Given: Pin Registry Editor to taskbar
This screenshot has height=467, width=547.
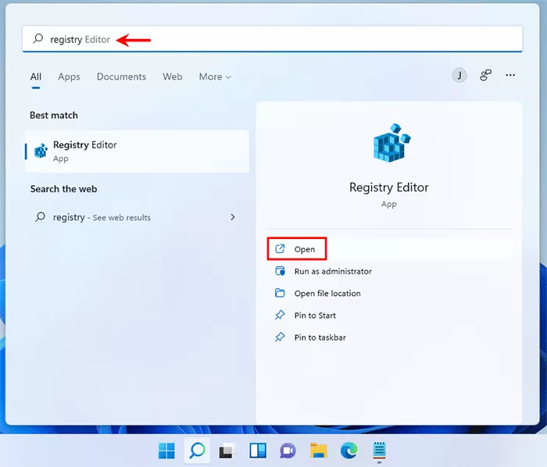Looking at the screenshot, I should (320, 337).
